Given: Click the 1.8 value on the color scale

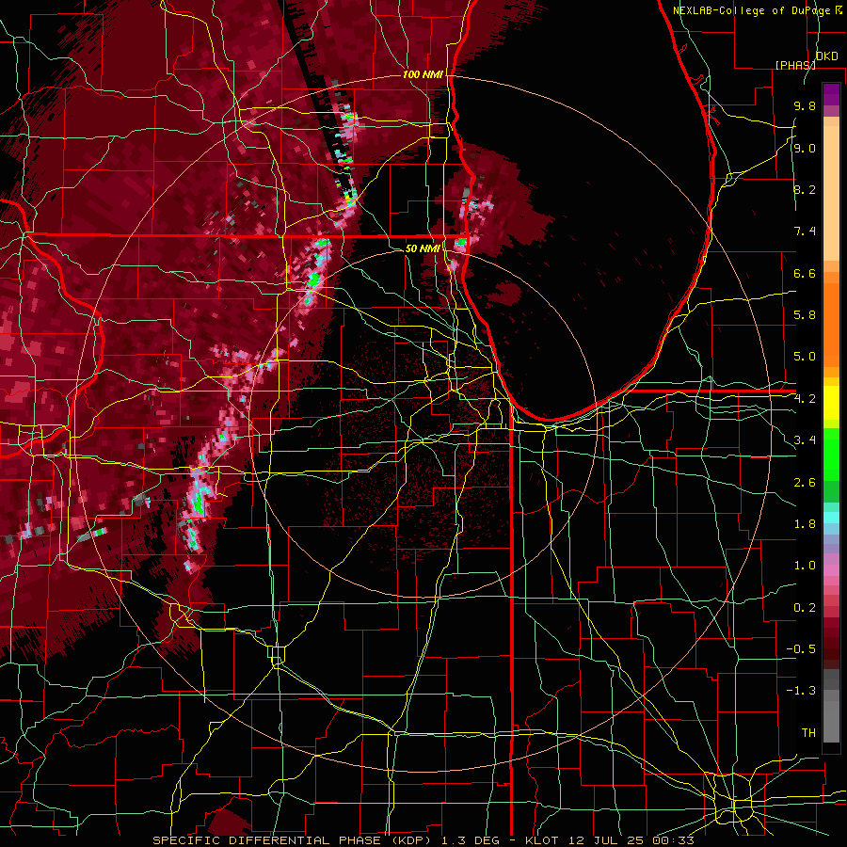Looking at the screenshot, I should [x=805, y=524].
